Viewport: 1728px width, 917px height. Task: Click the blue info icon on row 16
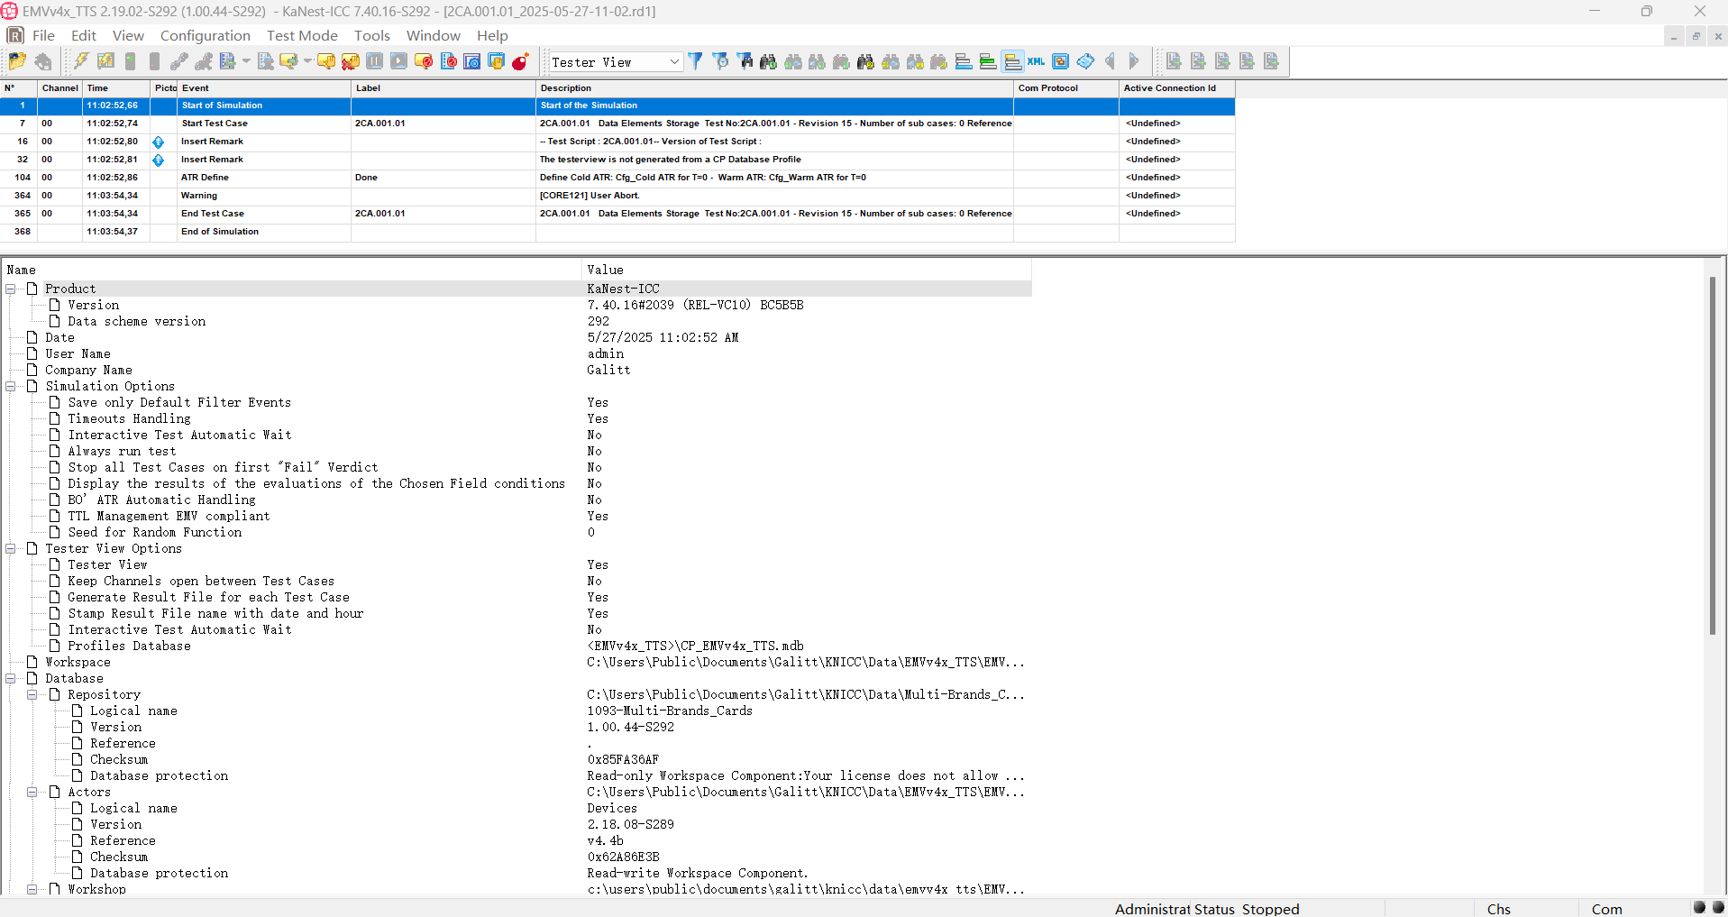pyautogui.click(x=159, y=142)
